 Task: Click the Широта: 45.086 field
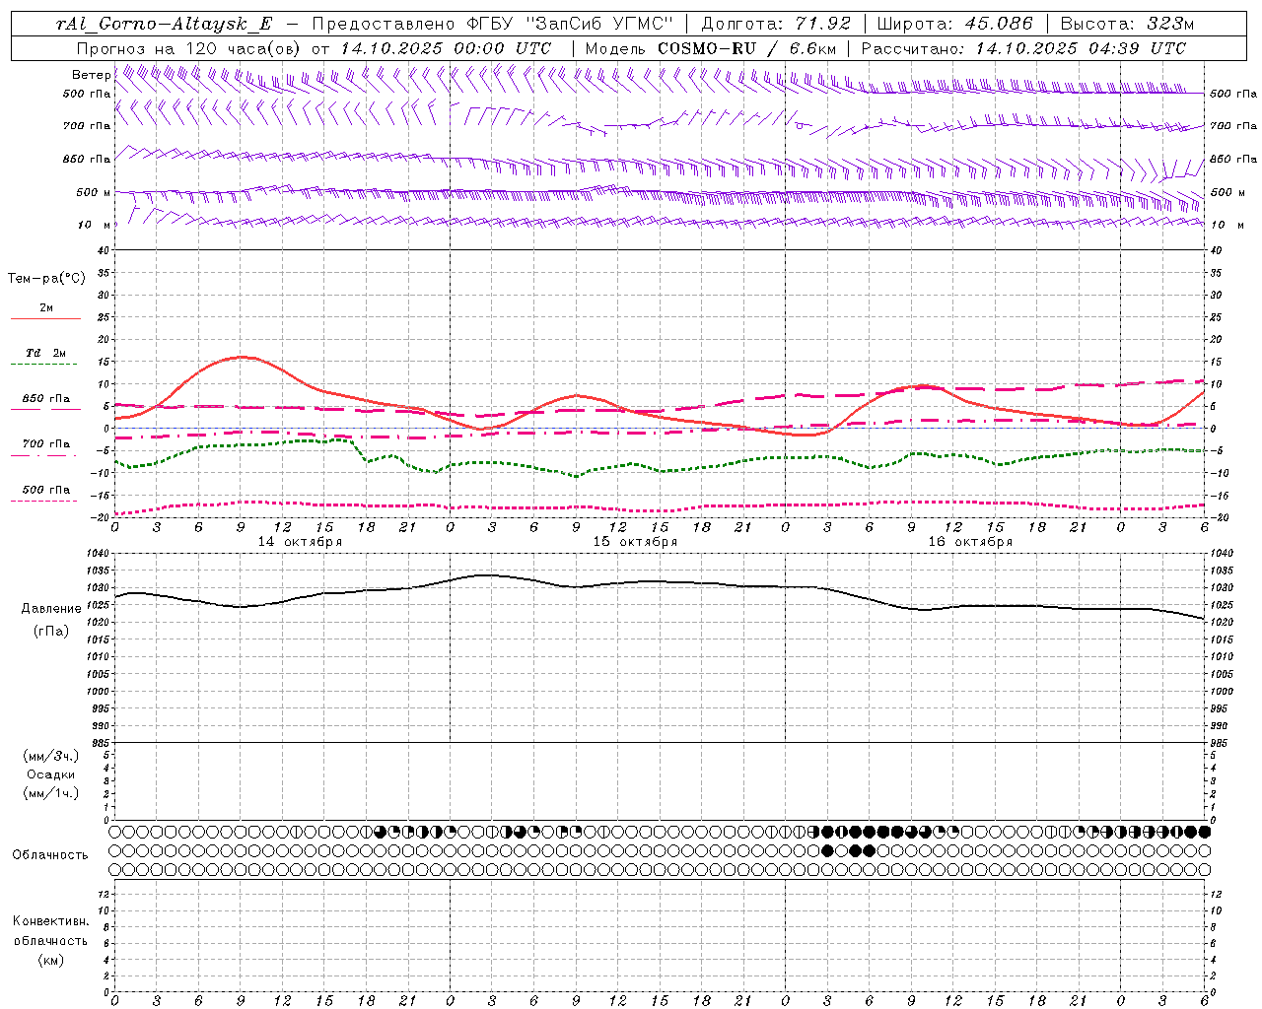tap(954, 25)
